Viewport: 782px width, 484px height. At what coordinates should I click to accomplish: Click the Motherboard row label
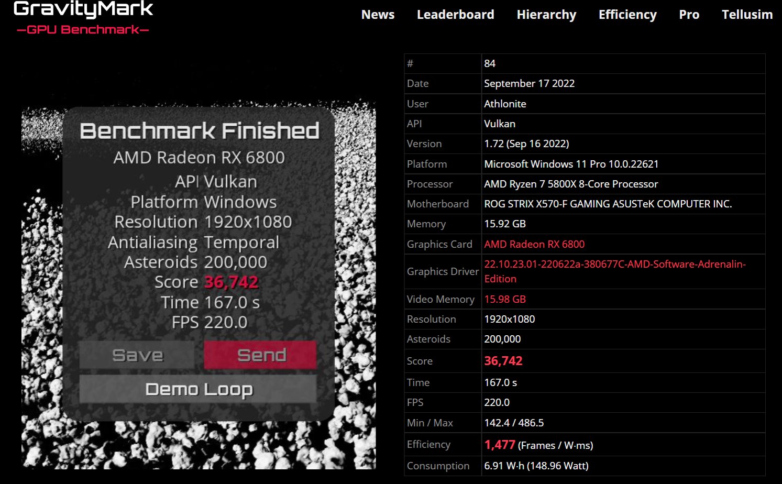(x=438, y=204)
